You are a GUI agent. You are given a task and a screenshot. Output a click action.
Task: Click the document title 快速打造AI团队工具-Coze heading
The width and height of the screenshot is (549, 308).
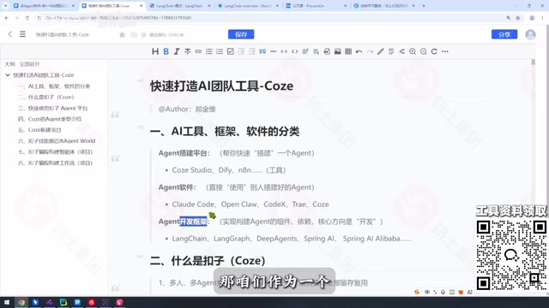221,86
